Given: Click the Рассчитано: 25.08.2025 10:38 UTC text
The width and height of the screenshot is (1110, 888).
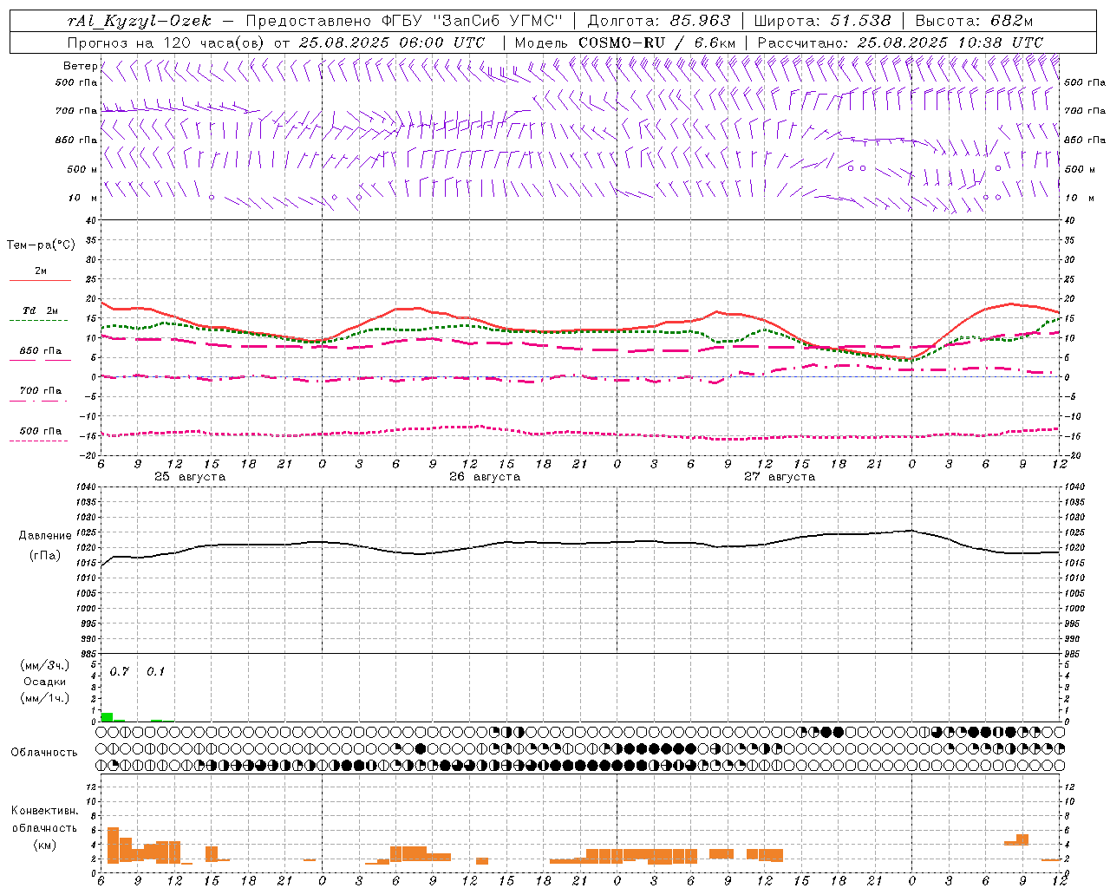Looking at the screenshot, I should pyautogui.click(x=900, y=42).
